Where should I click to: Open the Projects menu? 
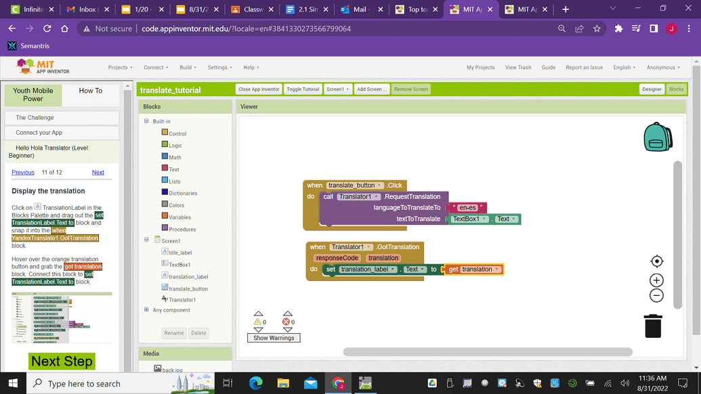pos(120,68)
